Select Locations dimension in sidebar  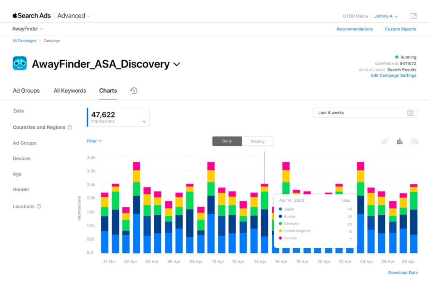(24, 206)
